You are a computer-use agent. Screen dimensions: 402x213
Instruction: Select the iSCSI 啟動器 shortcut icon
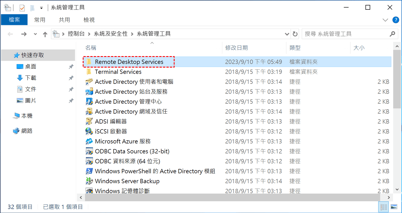pos(89,131)
